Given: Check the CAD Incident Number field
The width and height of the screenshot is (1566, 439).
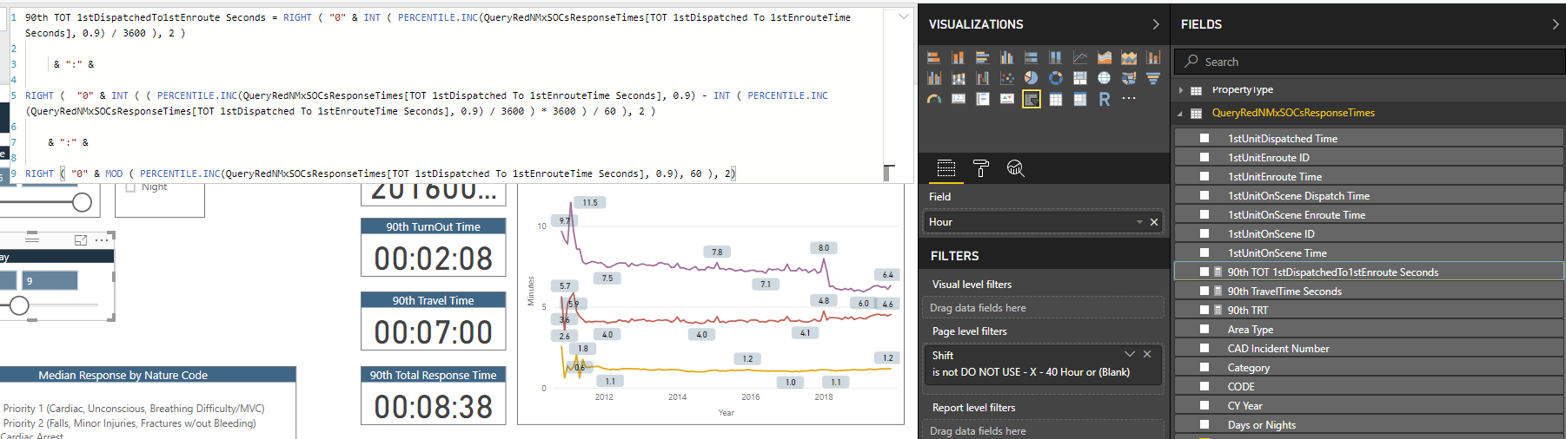Looking at the screenshot, I should pyautogui.click(x=1204, y=348).
